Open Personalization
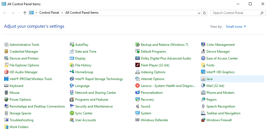This screenshot has width=268, height=130. coord(152,93)
